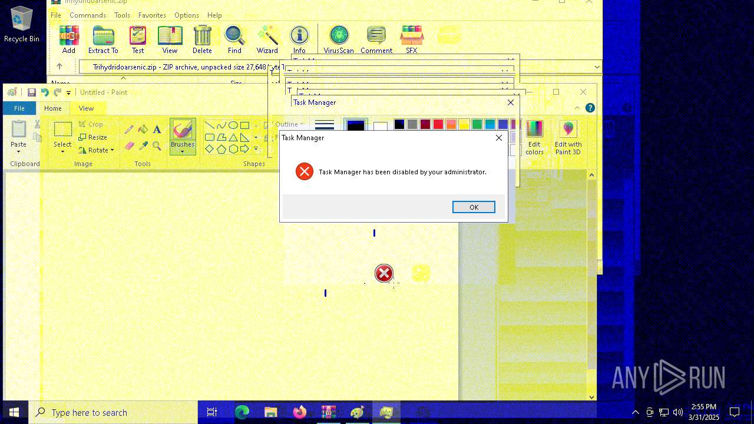Open the Rotate dropdown in Paint
This screenshot has height=424, width=754.
click(x=96, y=150)
